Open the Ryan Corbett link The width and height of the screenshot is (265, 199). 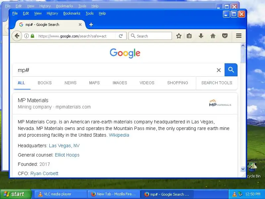pos(44,173)
